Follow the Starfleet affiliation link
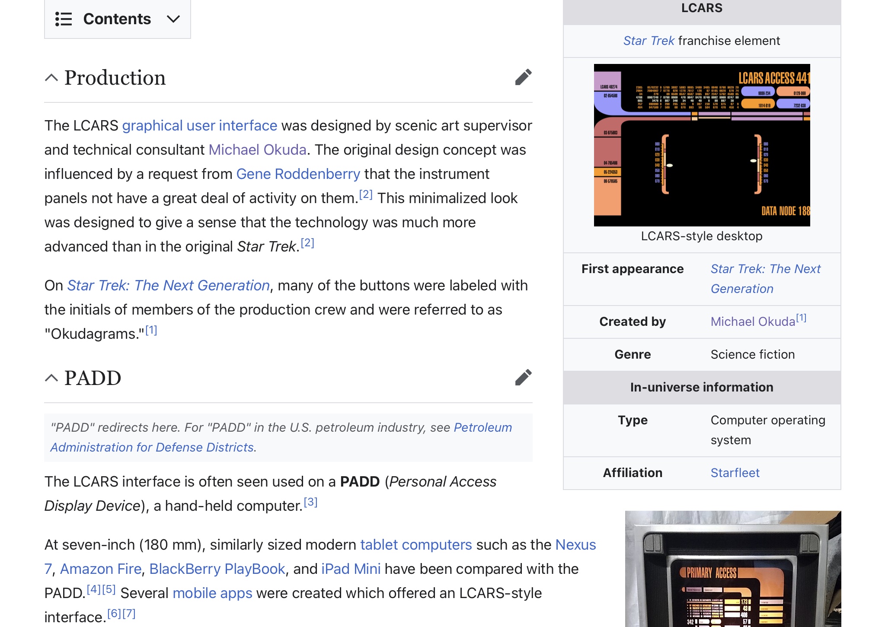This screenshot has height=627, width=885. (x=735, y=473)
